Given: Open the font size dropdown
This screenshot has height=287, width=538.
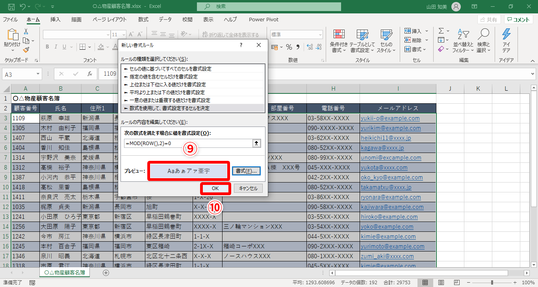Looking at the screenshot, I should click(124, 34).
